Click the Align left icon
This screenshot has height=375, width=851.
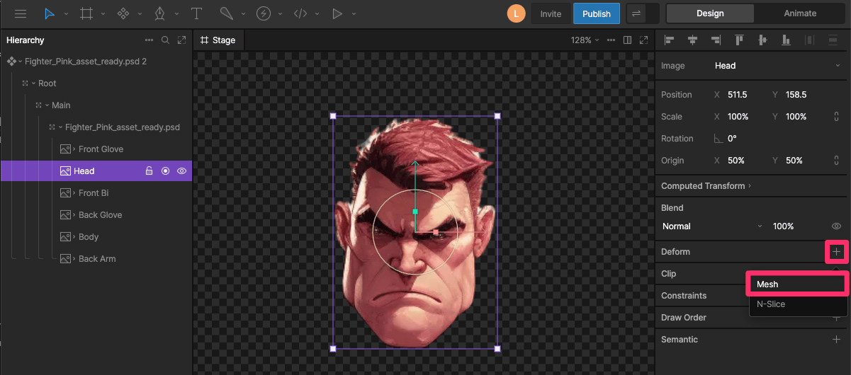(x=669, y=40)
